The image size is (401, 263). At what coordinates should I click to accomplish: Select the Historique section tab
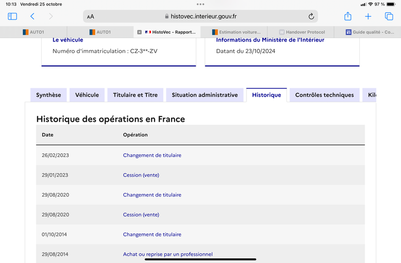tap(267, 95)
